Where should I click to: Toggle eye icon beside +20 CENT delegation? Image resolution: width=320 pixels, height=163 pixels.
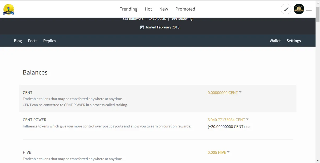(248, 127)
